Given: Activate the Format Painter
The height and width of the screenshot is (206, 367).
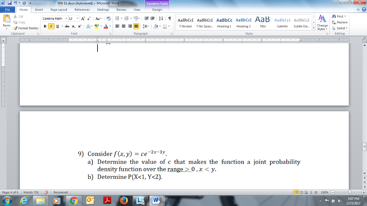Looking at the screenshot, I should [x=26, y=28].
